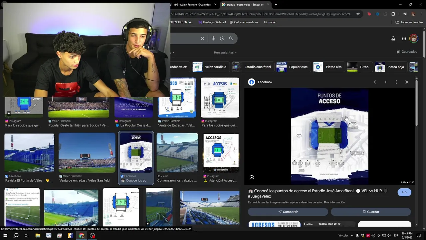Close the popular oeste velez tab
Viewport: 426px width, 240px height.
268,5
